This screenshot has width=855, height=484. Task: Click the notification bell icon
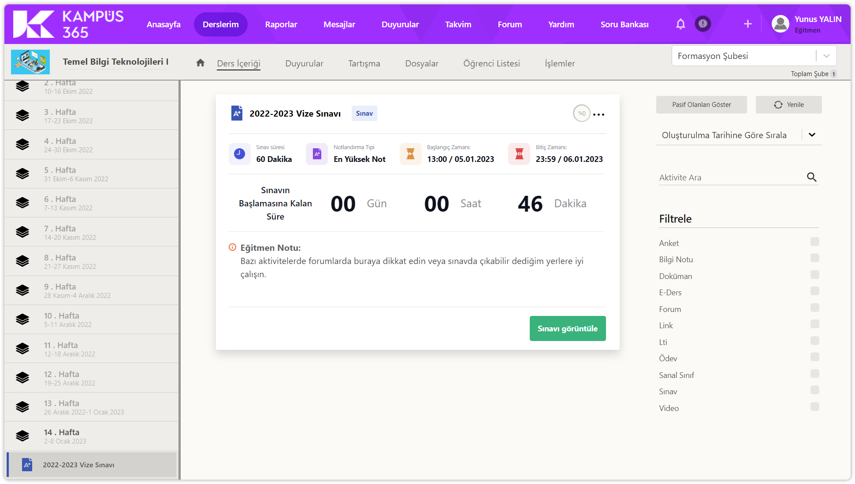[x=680, y=24]
